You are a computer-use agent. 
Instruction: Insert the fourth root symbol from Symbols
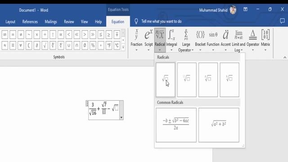coord(61,45)
